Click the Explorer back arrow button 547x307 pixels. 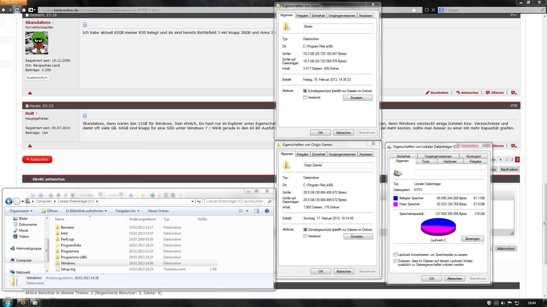9,201
